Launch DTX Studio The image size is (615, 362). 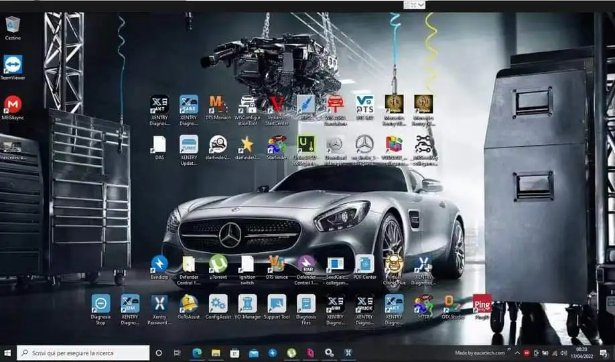(453, 306)
